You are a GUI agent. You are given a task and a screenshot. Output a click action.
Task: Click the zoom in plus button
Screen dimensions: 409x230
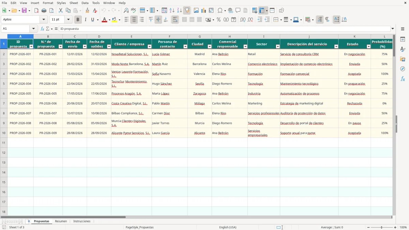(395, 227)
